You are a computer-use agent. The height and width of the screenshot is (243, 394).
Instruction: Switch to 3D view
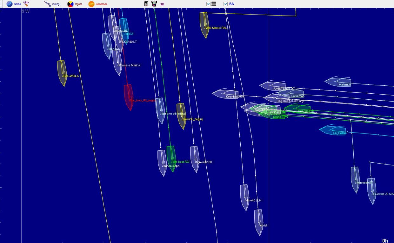tap(162, 4)
